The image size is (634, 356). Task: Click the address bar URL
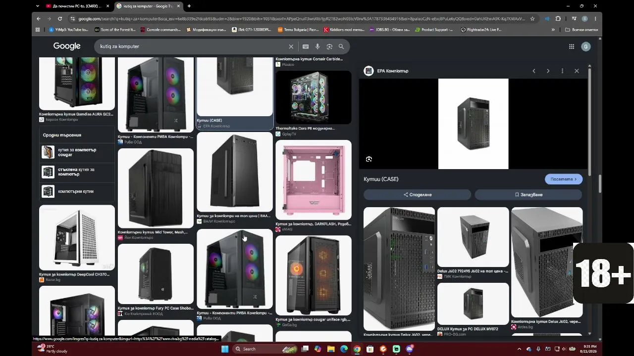(x=301, y=19)
